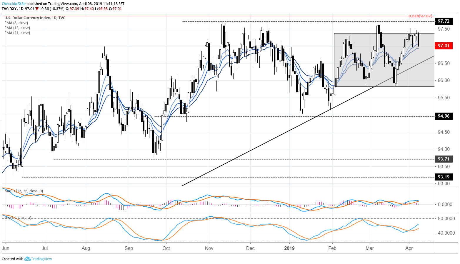The image size is (460, 264).
Task: Click the Apr label on time axis
Action: point(409,248)
